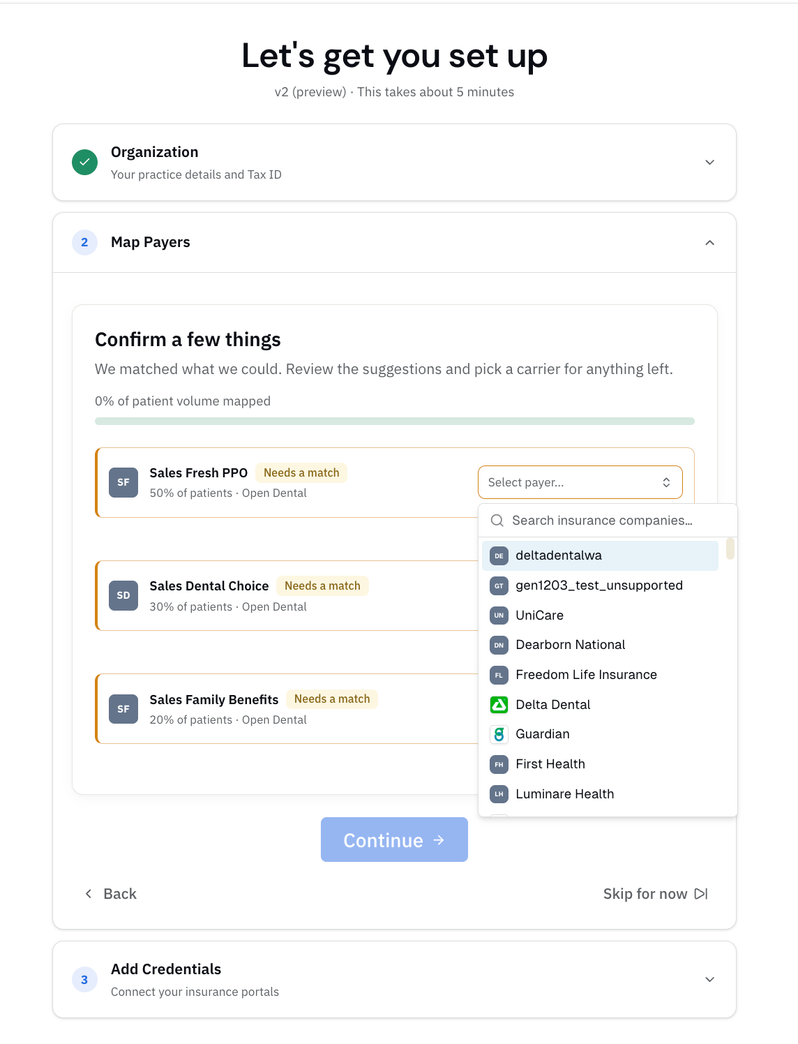The width and height of the screenshot is (798, 1044).
Task: Click the left chevron icon next to Back
Action: (89, 894)
